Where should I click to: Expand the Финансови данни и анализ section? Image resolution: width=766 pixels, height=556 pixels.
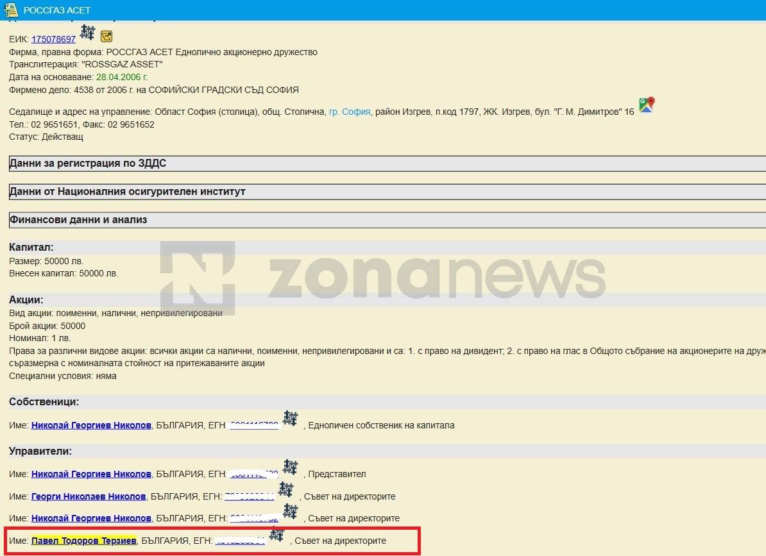pos(78,220)
